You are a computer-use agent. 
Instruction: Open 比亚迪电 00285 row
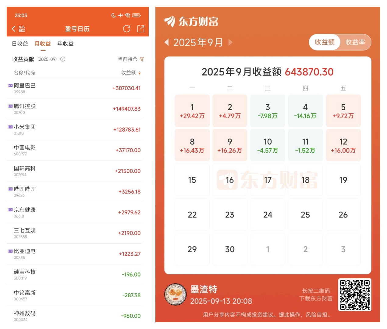(x=75, y=254)
